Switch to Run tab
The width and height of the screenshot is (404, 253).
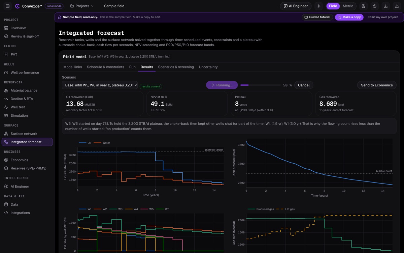(x=132, y=67)
